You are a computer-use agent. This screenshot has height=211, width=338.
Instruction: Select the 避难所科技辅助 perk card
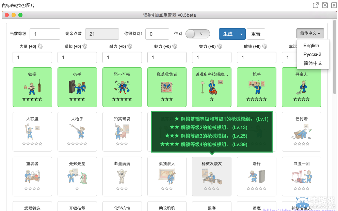click(x=212, y=87)
